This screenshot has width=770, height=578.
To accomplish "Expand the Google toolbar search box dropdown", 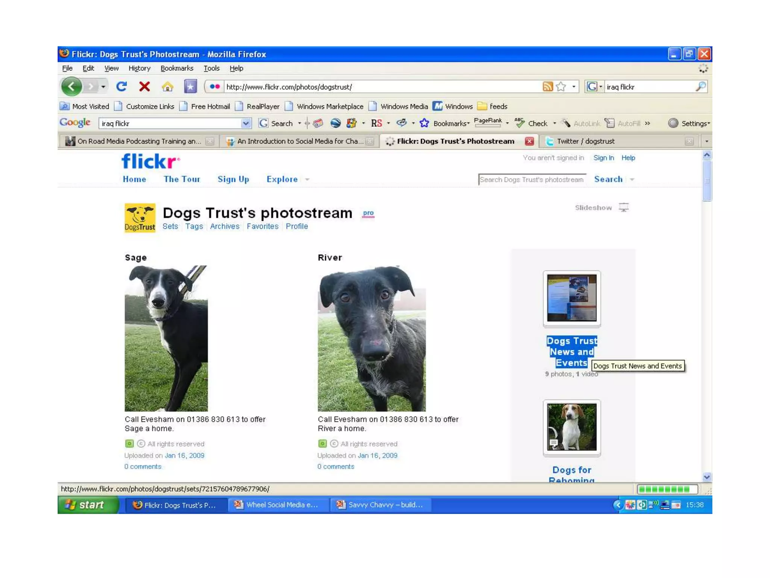I will [246, 123].
